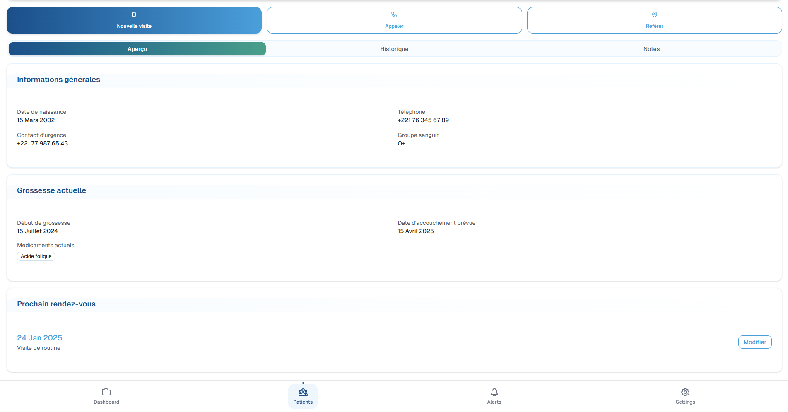Image resolution: width=788 pixels, height=412 pixels.
Task: Select the Patients group icon
Action: 303,392
